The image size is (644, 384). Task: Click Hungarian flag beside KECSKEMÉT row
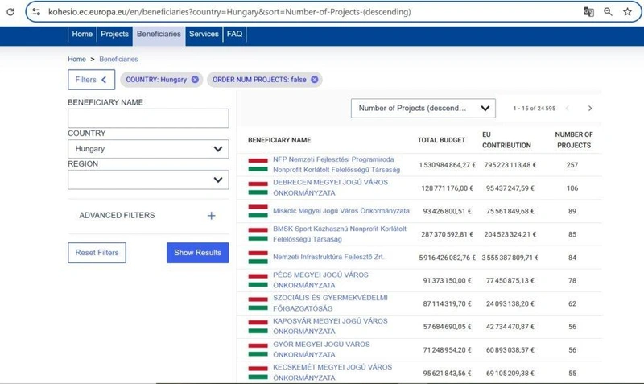coord(258,373)
